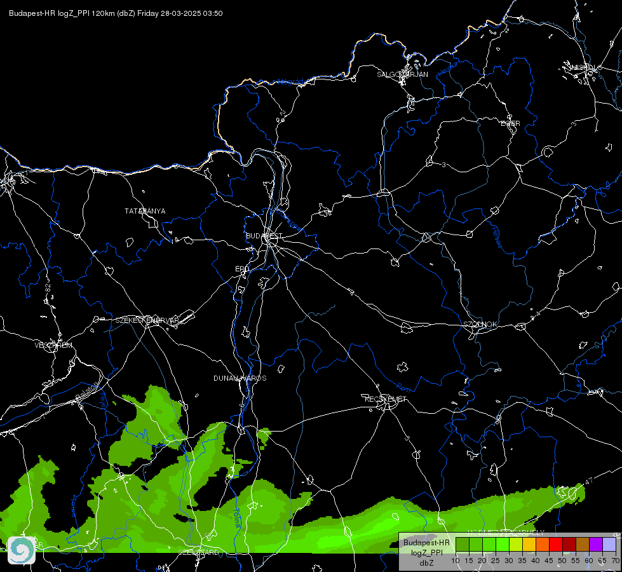Click the MISKOLC city label

[x=585, y=67]
